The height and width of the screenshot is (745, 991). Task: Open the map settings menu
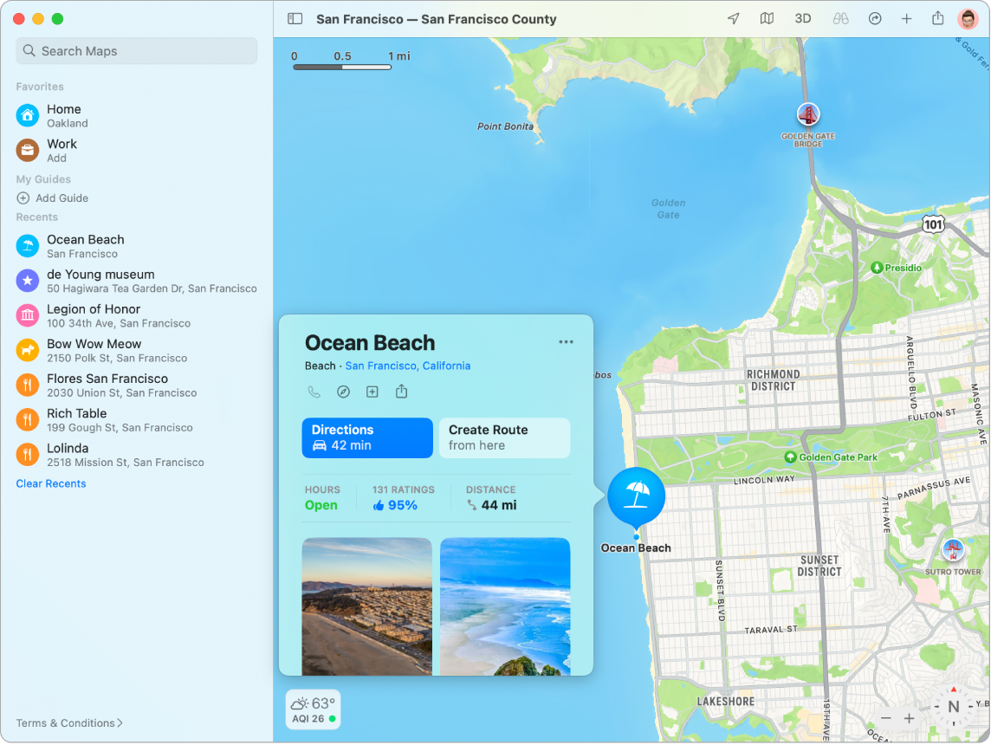click(x=767, y=18)
